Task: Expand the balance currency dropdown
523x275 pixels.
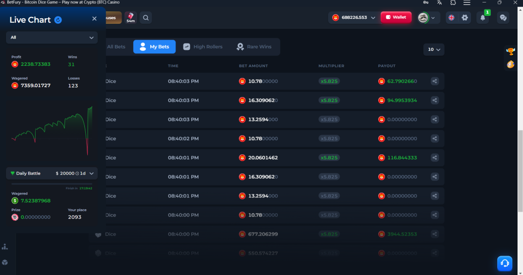Action: [x=373, y=18]
